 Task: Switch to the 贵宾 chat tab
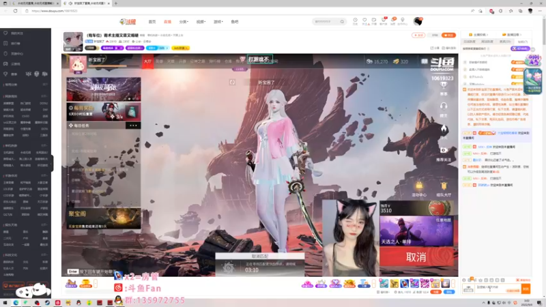(505, 42)
